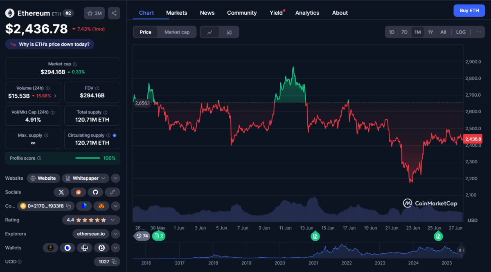Toggle LOG scale on the chart

tap(461, 32)
